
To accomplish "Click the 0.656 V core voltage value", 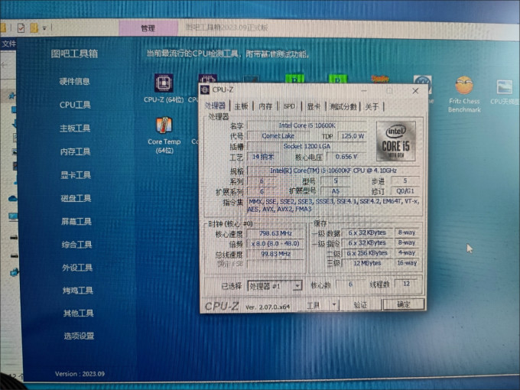I will pyautogui.click(x=346, y=157).
